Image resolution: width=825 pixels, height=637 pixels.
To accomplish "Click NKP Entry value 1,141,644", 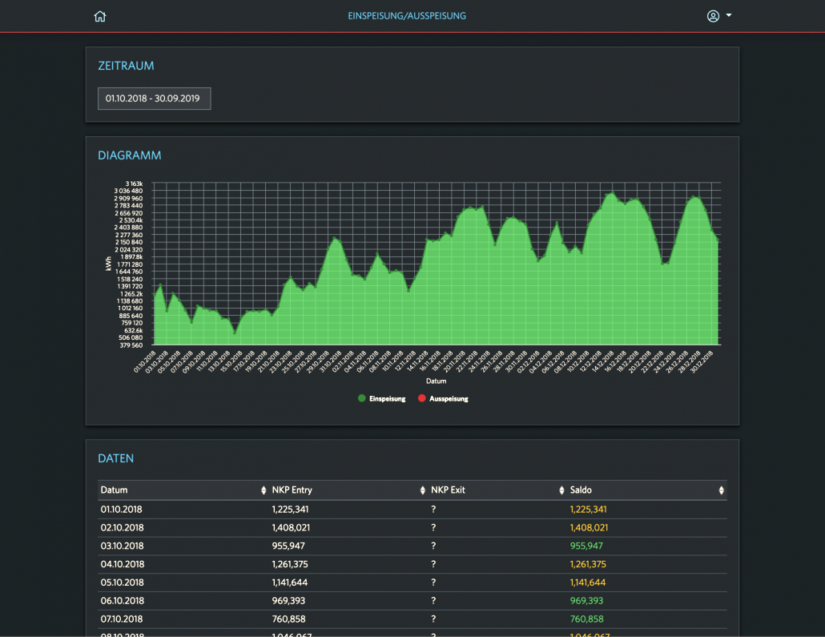I will 290,583.
